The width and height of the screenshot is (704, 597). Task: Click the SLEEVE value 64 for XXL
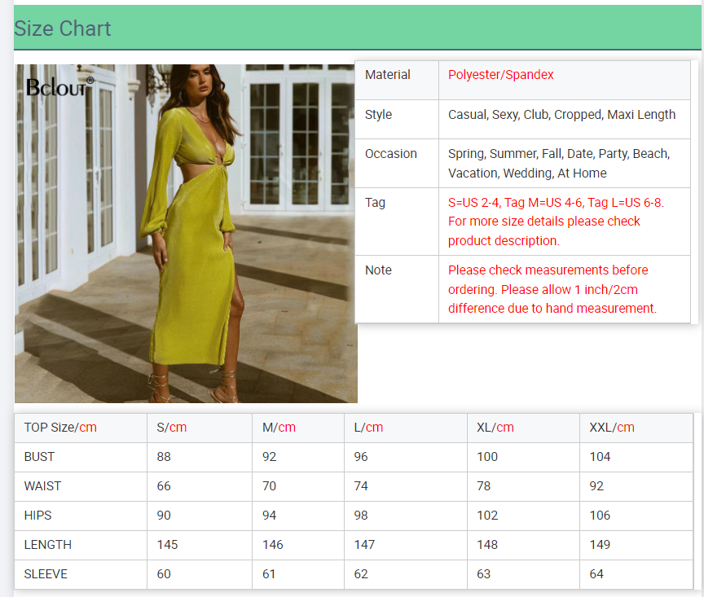pyautogui.click(x=596, y=574)
